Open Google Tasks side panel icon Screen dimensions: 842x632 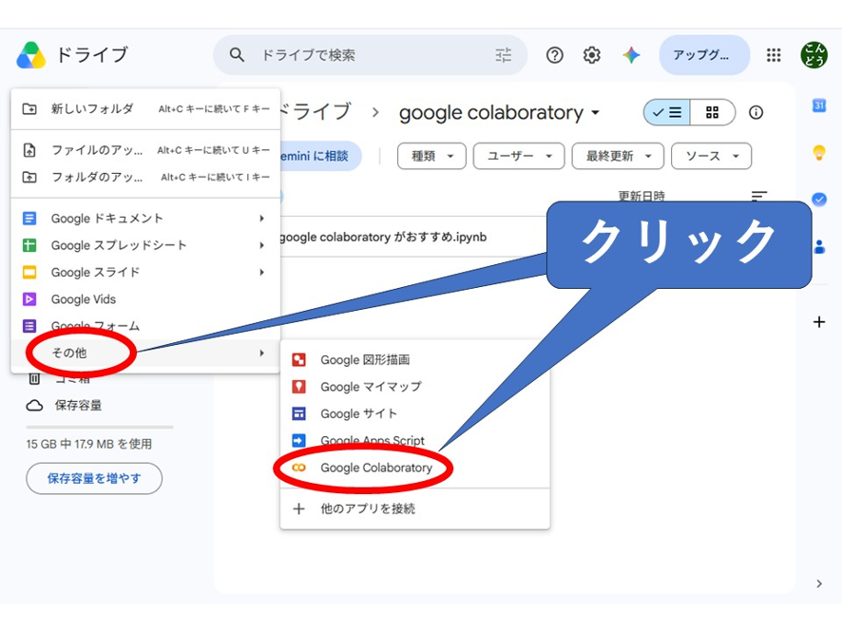pos(819,200)
